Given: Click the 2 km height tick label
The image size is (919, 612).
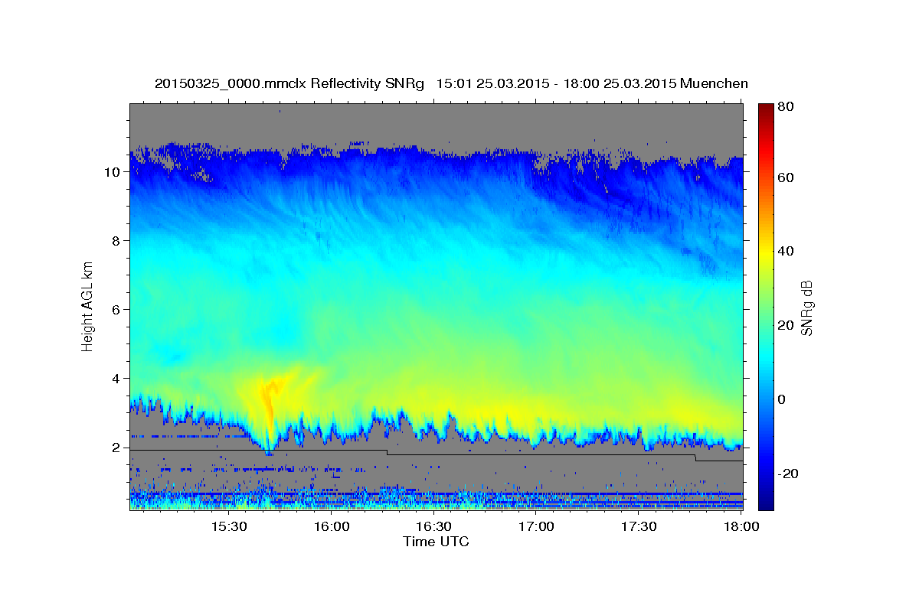Looking at the screenshot, I should [116, 448].
